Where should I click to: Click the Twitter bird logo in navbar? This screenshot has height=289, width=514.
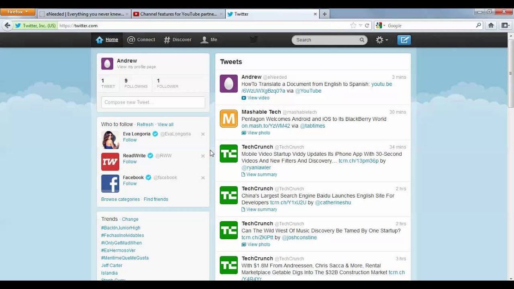253,39
